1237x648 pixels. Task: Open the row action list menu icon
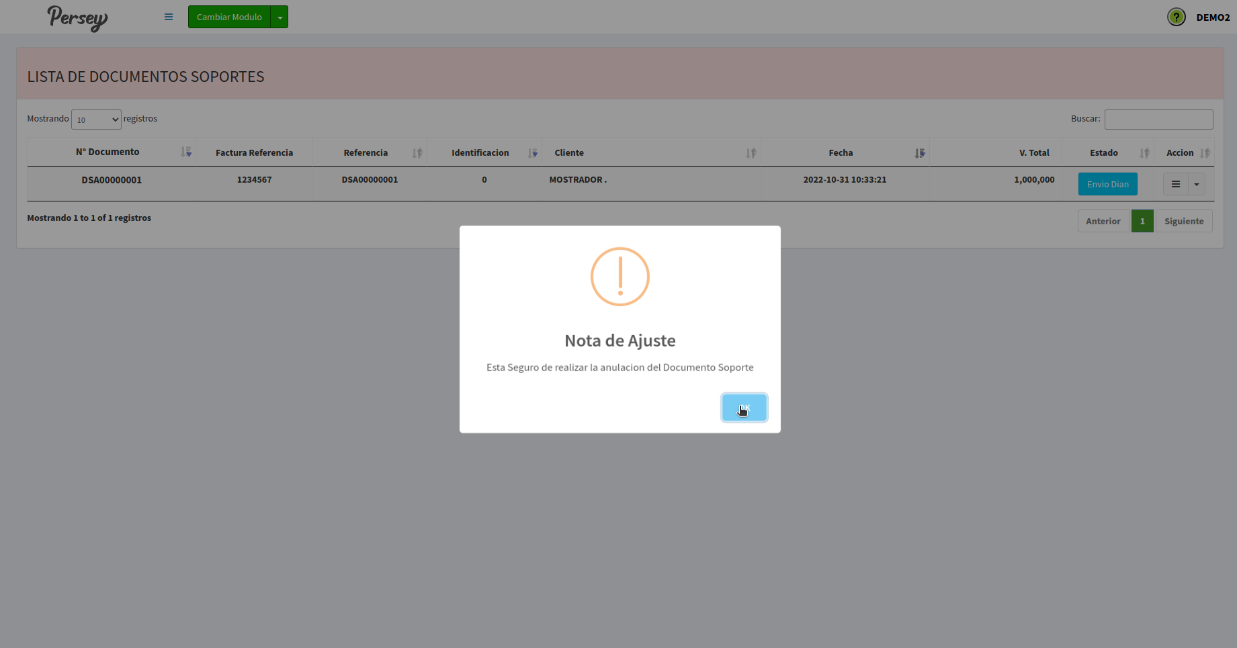click(1176, 184)
